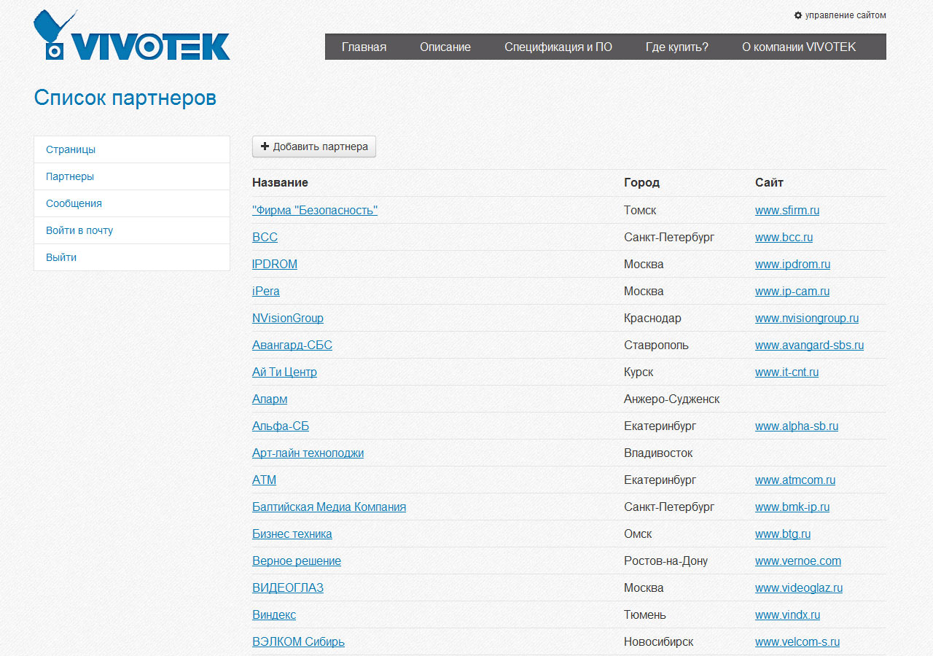The height and width of the screenshot is (656, 933).
Task: Open the Главная menu item
Action: pos(364,47)
